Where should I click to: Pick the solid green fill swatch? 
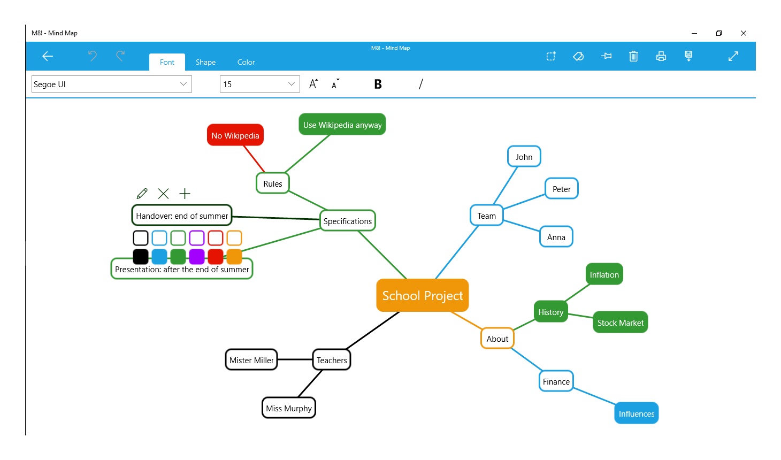[x=178, y=257]
